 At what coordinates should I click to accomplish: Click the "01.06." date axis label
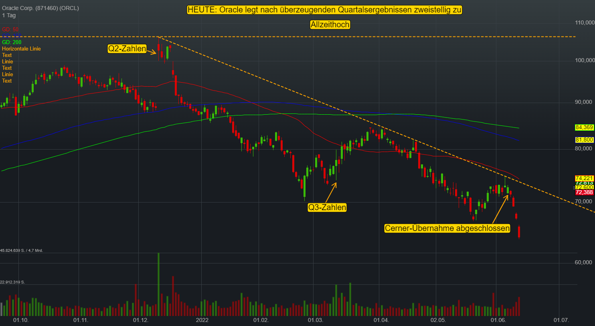[x=499, y=320]
